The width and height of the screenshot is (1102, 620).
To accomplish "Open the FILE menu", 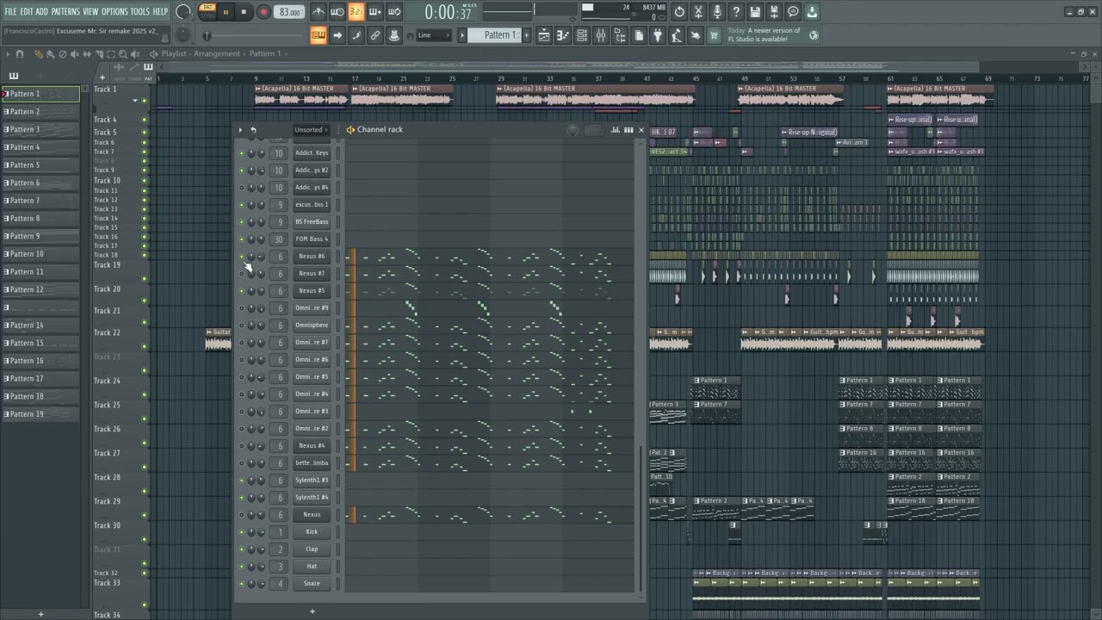I will point(10,11).
